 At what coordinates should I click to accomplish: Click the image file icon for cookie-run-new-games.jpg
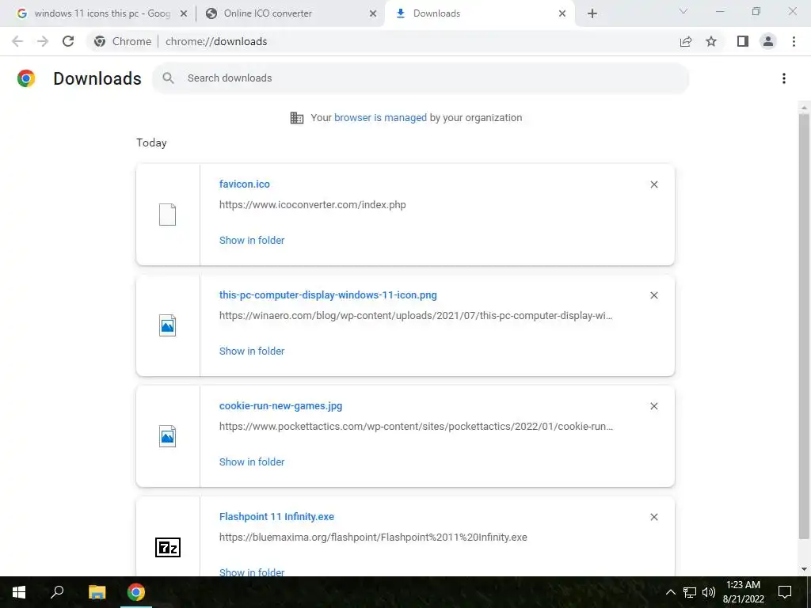point(168,436)
